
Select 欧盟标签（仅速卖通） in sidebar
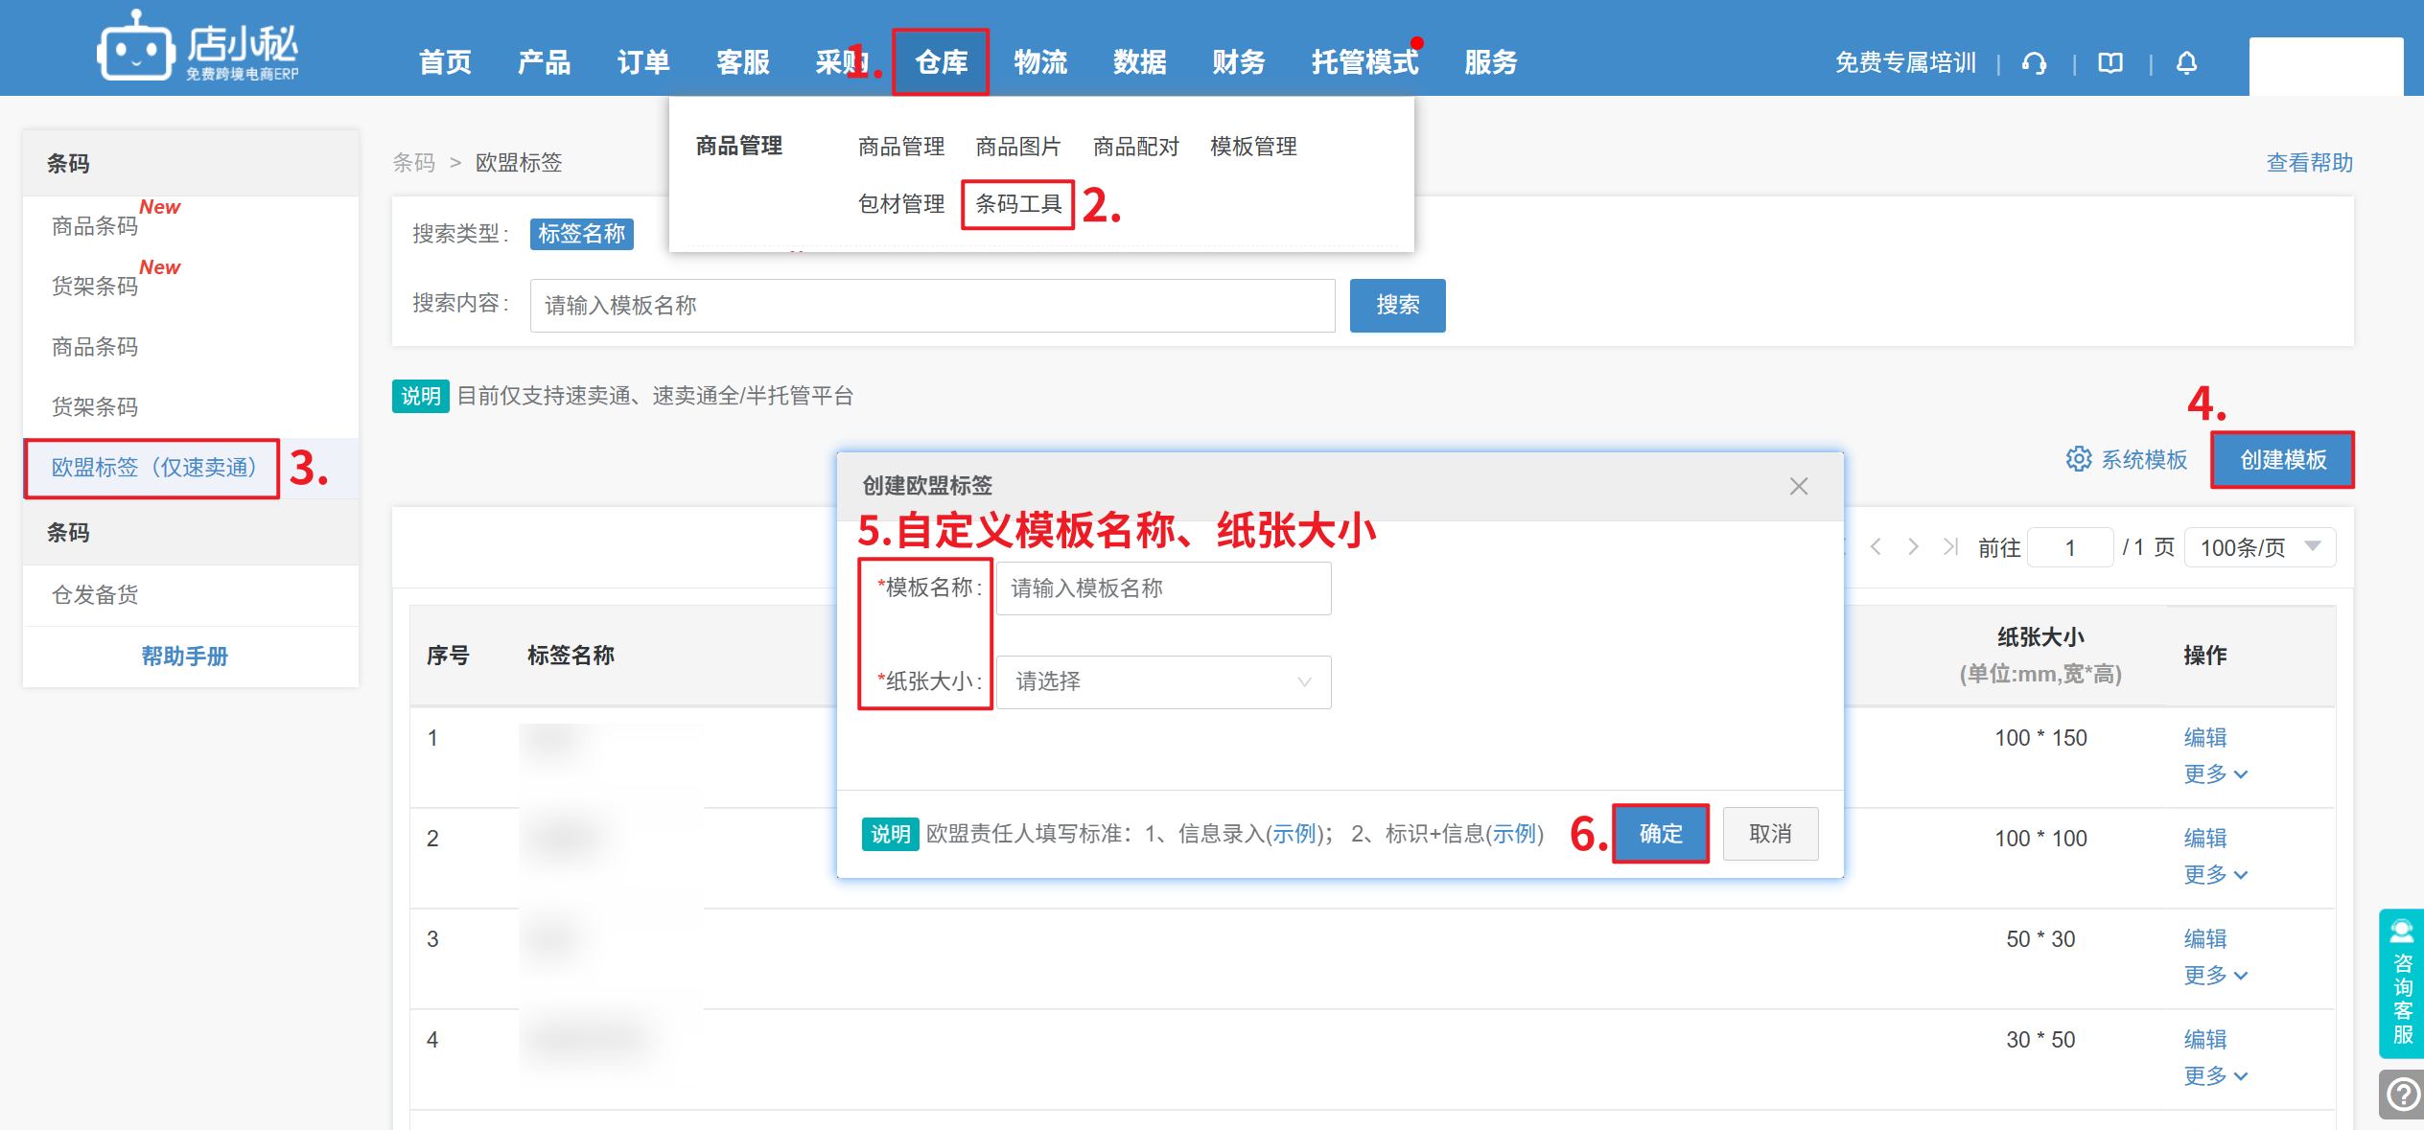pyautogui.click(x=153, y=468)
